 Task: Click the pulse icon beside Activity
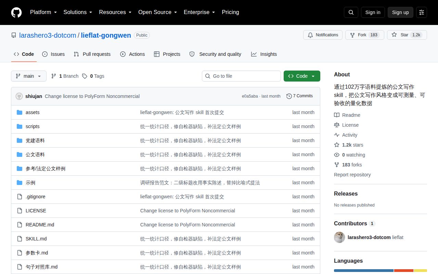tap(337, 135)
